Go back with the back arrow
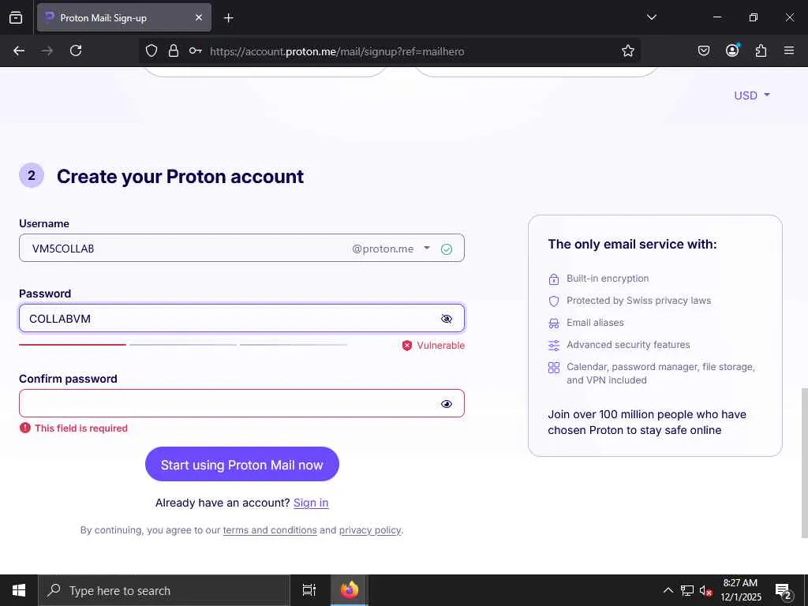The width and height of the screenshot is (808, 606). point(19,50)
